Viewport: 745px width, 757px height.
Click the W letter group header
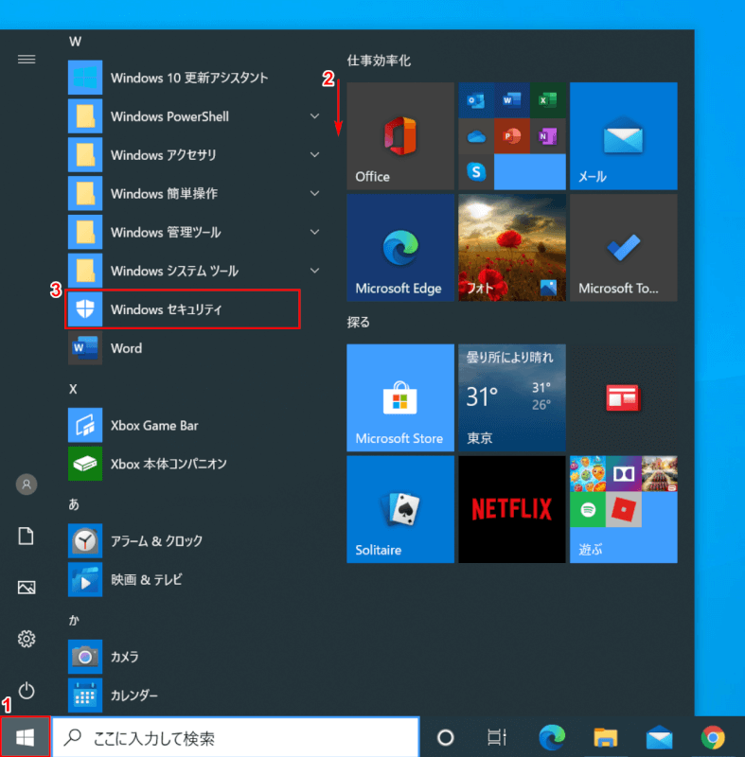[x=75, y=42]
